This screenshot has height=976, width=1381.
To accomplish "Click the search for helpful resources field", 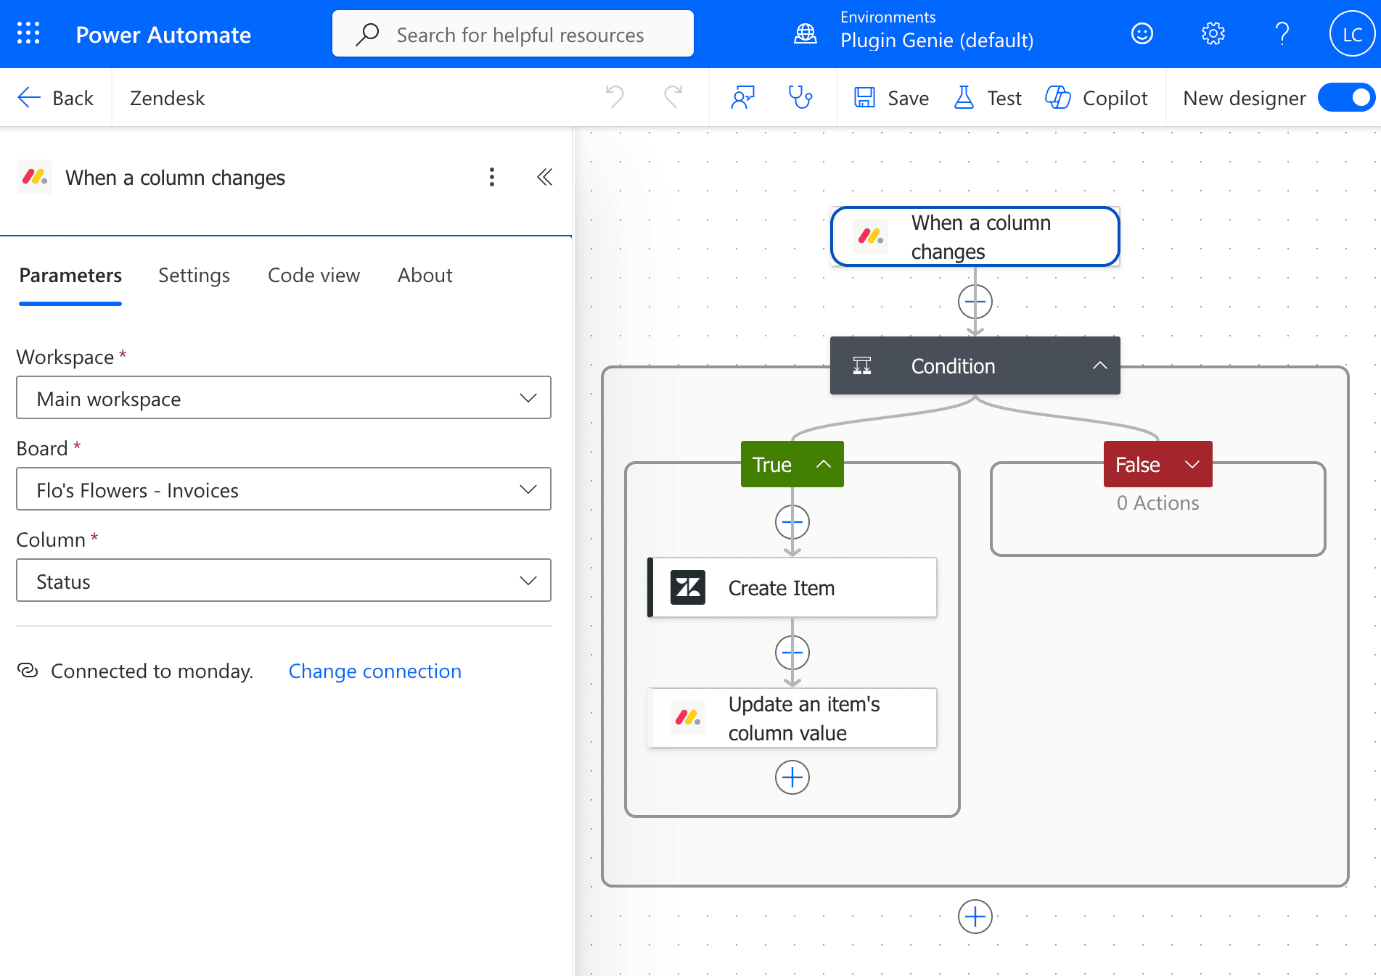I will tap(513, 33).
